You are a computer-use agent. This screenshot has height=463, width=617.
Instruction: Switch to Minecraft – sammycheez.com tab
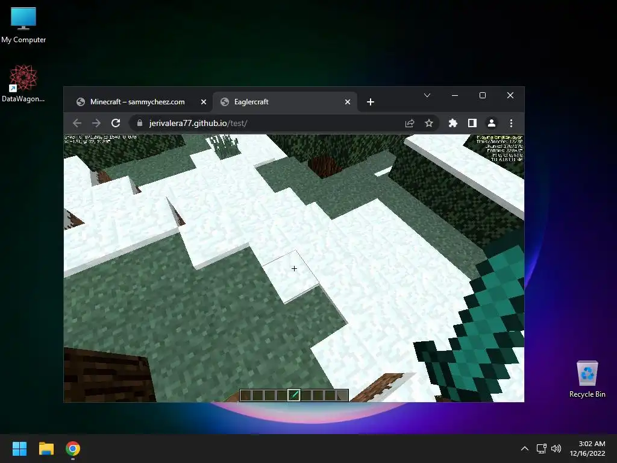tap(137, 102)
